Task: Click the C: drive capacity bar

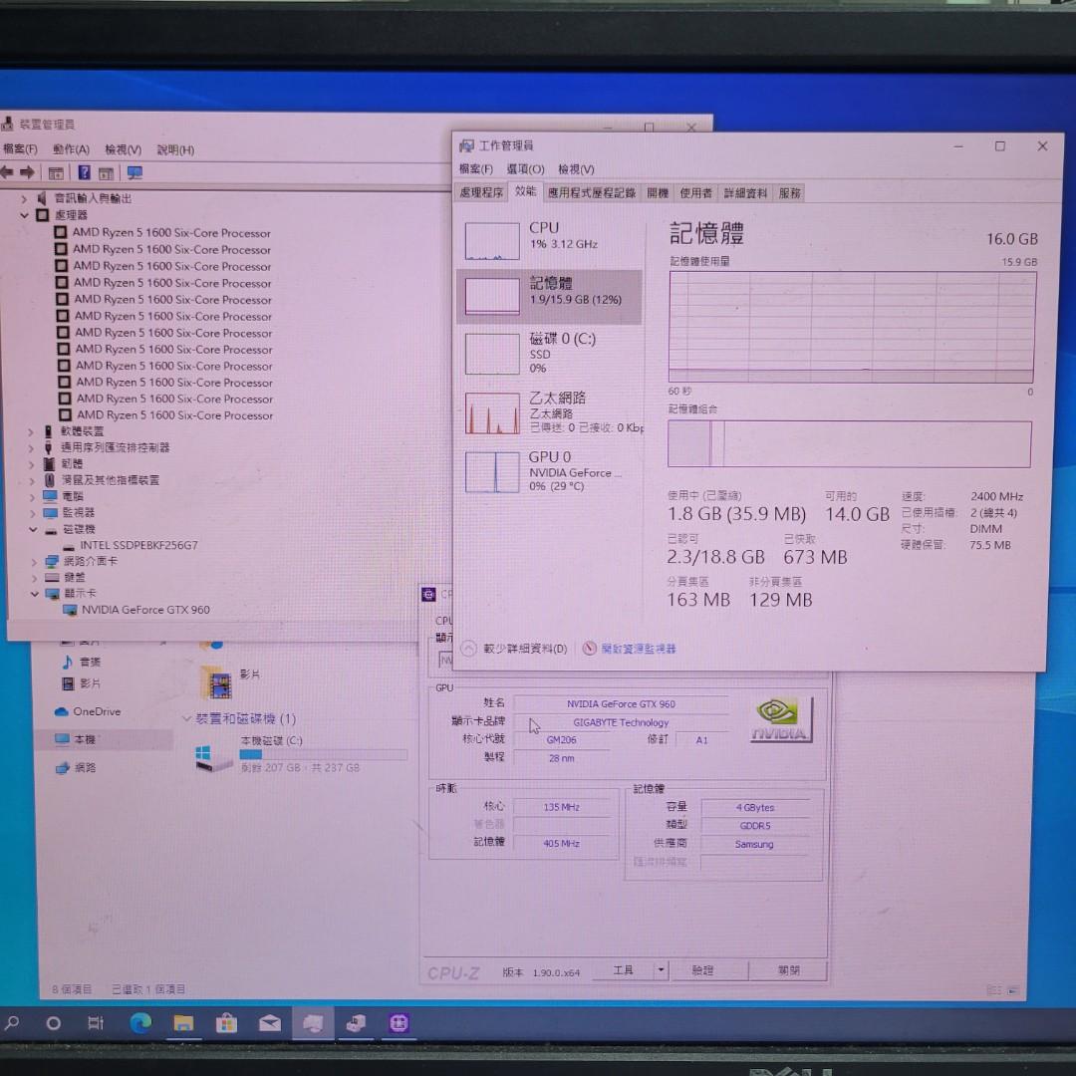Action: point(323,755)
